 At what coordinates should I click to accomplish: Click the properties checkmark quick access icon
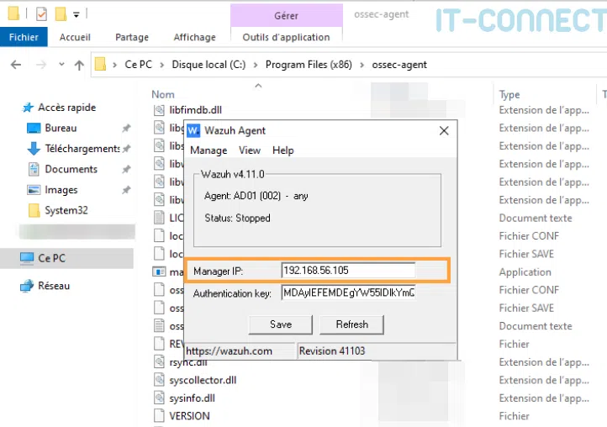click(41, 14)
